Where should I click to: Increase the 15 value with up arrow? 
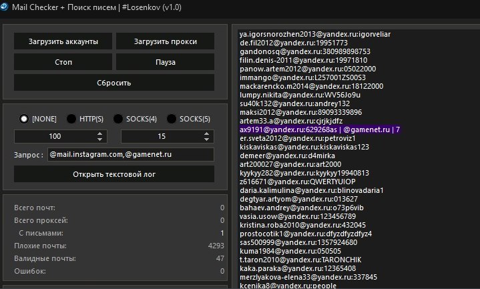pos(207,133)
